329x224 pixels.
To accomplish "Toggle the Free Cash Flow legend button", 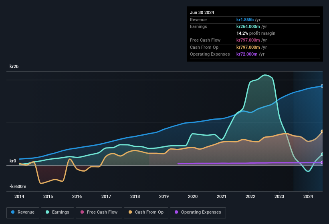I will click(x=99, y=212).
